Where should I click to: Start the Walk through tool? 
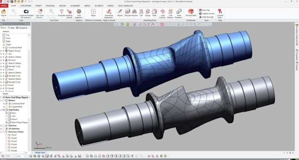click(x=206, y=17)
